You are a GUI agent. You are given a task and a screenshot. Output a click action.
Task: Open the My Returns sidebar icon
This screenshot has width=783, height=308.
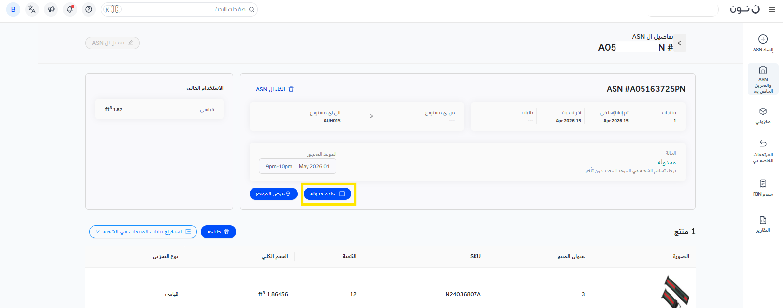pos(763,144)
